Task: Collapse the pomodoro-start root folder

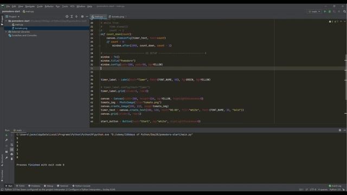Action: tap(6, 21)
